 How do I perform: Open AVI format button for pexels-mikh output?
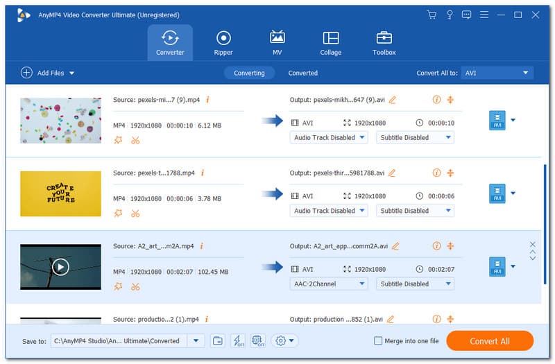coord(497,120)
